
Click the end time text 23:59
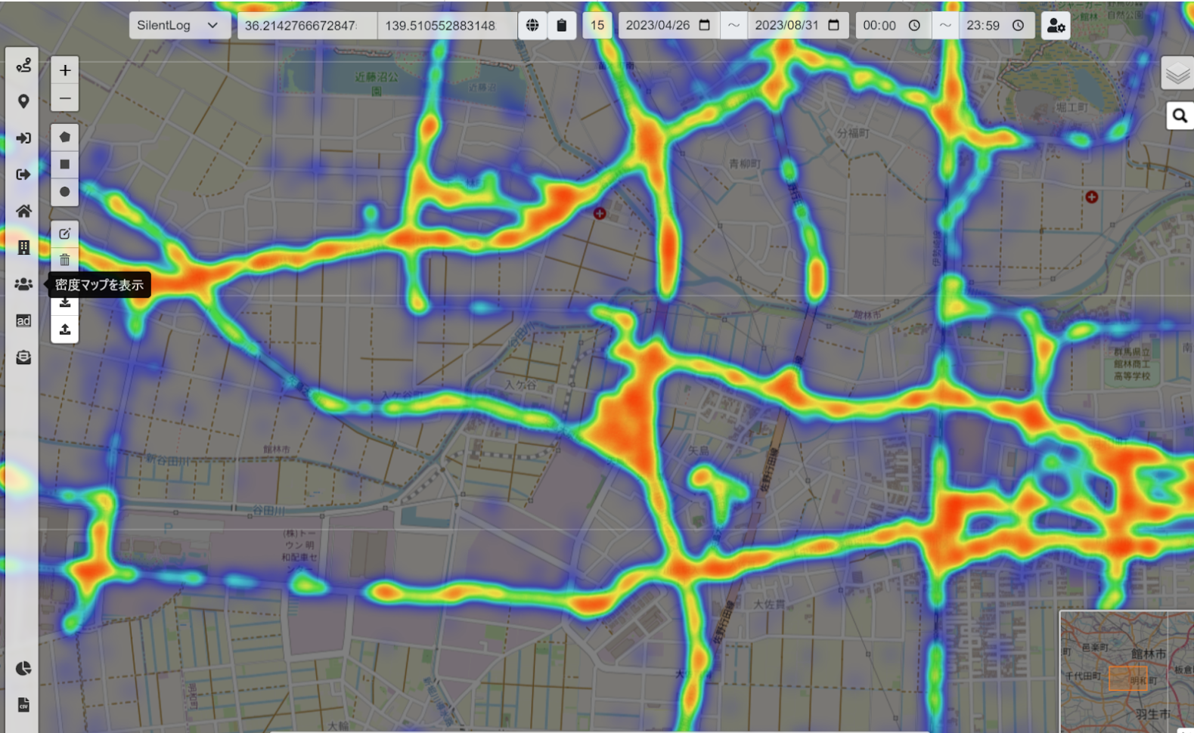coord(983,25)
